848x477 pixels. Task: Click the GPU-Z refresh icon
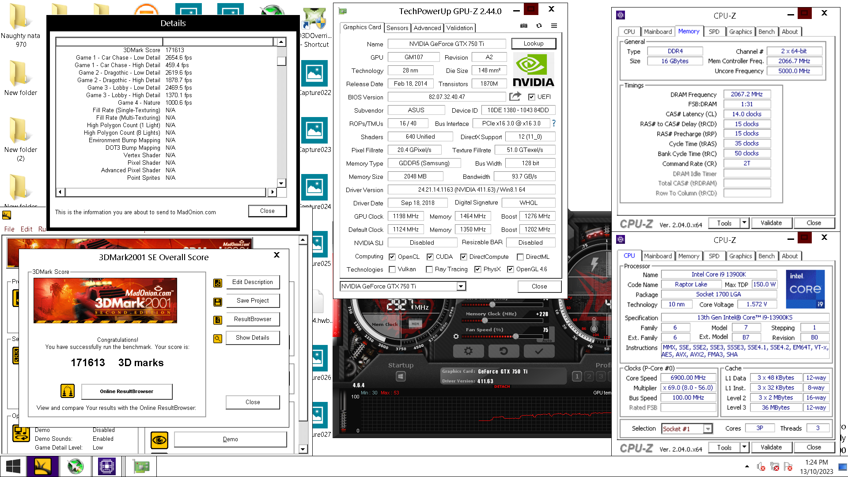[x=539, y=26]
